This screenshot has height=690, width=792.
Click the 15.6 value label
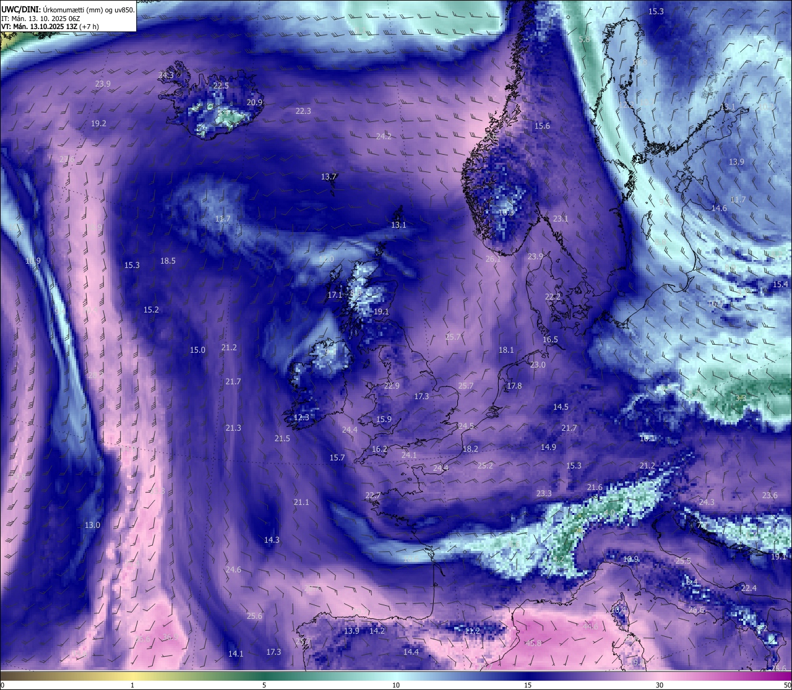[542, 126]
